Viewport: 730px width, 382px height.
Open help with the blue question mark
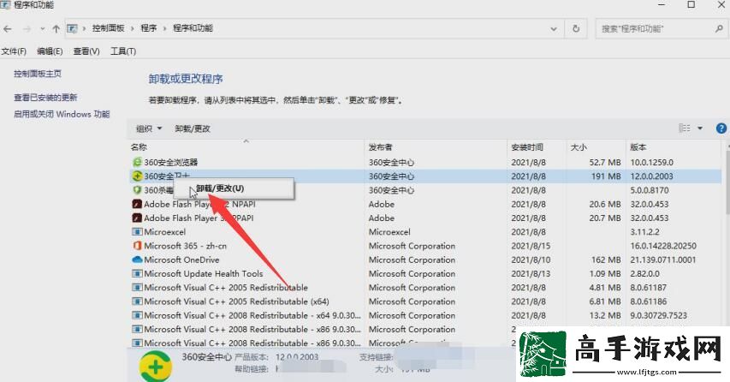click(x=721, y=128)
